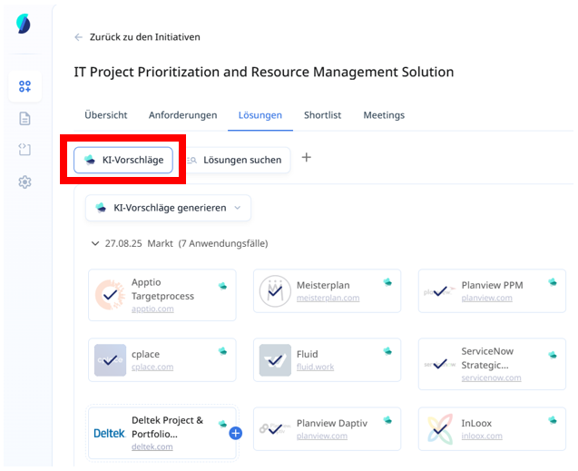Click blue plus badge on Deltek card
The height and width of the screenshot is (471, 578).
pyautogui.click(x=235, y=434)
